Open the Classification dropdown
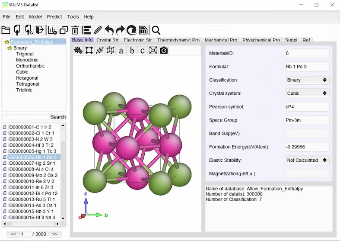 pos(307,80)
